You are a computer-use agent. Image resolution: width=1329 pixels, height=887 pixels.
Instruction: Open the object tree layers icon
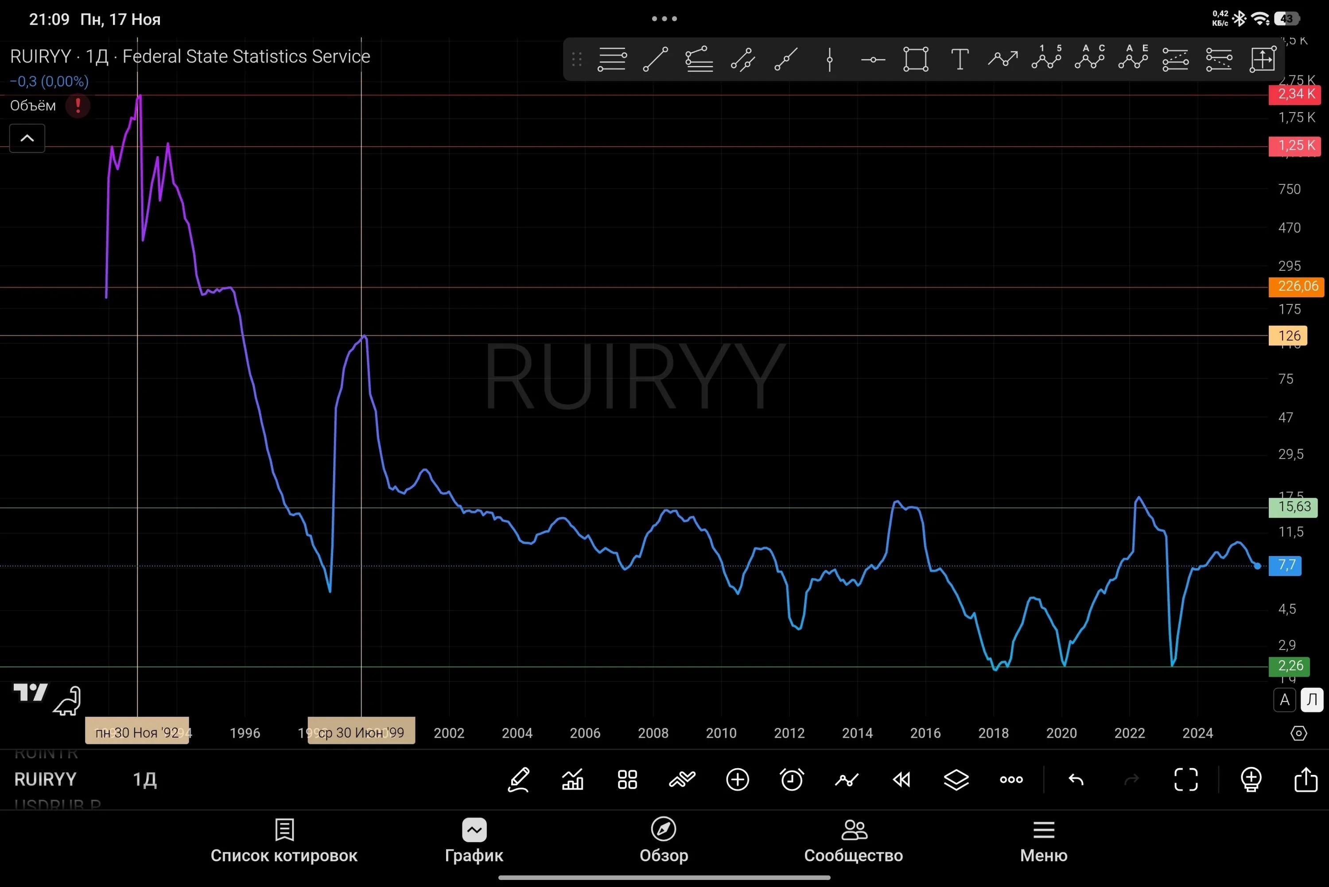956,779
